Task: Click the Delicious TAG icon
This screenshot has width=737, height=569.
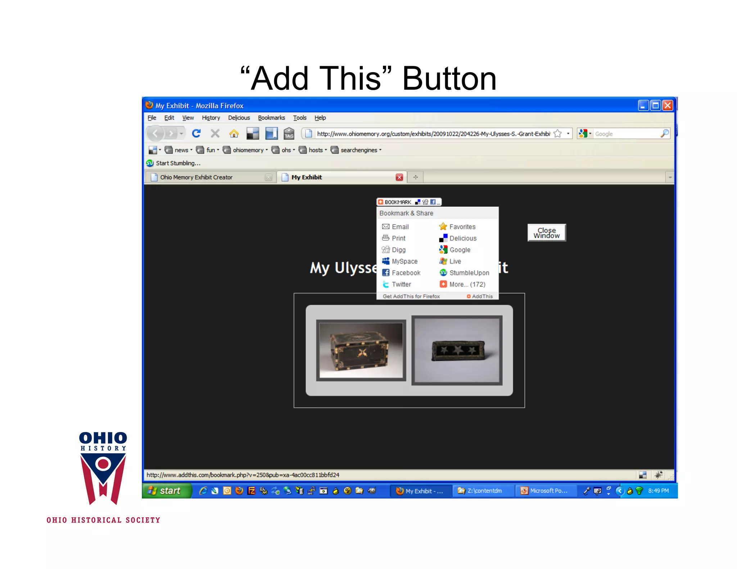Action: tap(289, 133)
